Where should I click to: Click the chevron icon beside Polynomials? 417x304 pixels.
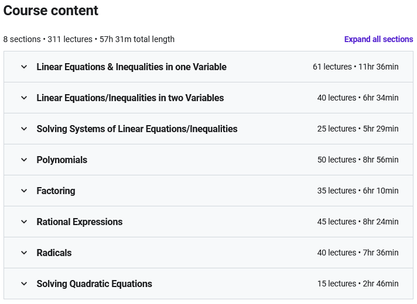24,160
